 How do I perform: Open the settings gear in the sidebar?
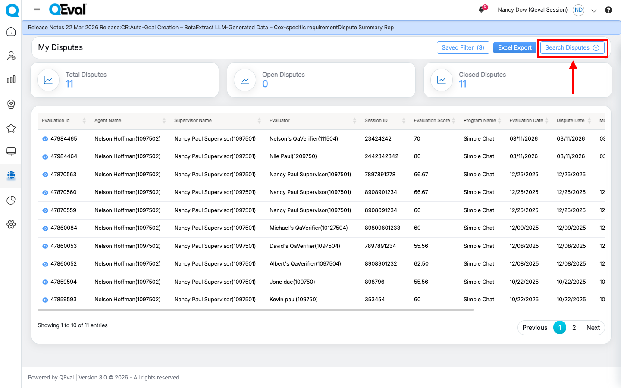(x=11, y=224)
